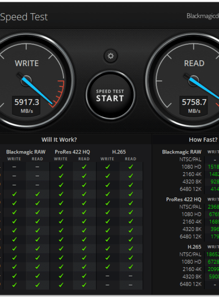Viewport: 219px width, 297px height.
Task: Select the 5758.7 read speed value
Action: (194, 102)
